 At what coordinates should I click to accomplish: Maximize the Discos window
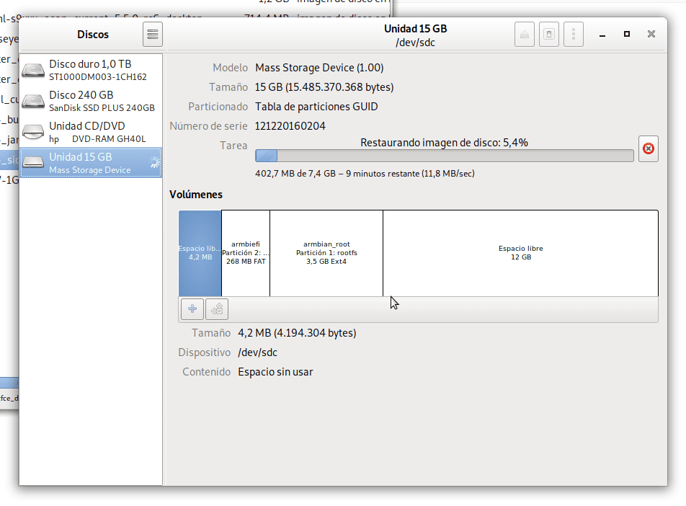pos(627,34)
